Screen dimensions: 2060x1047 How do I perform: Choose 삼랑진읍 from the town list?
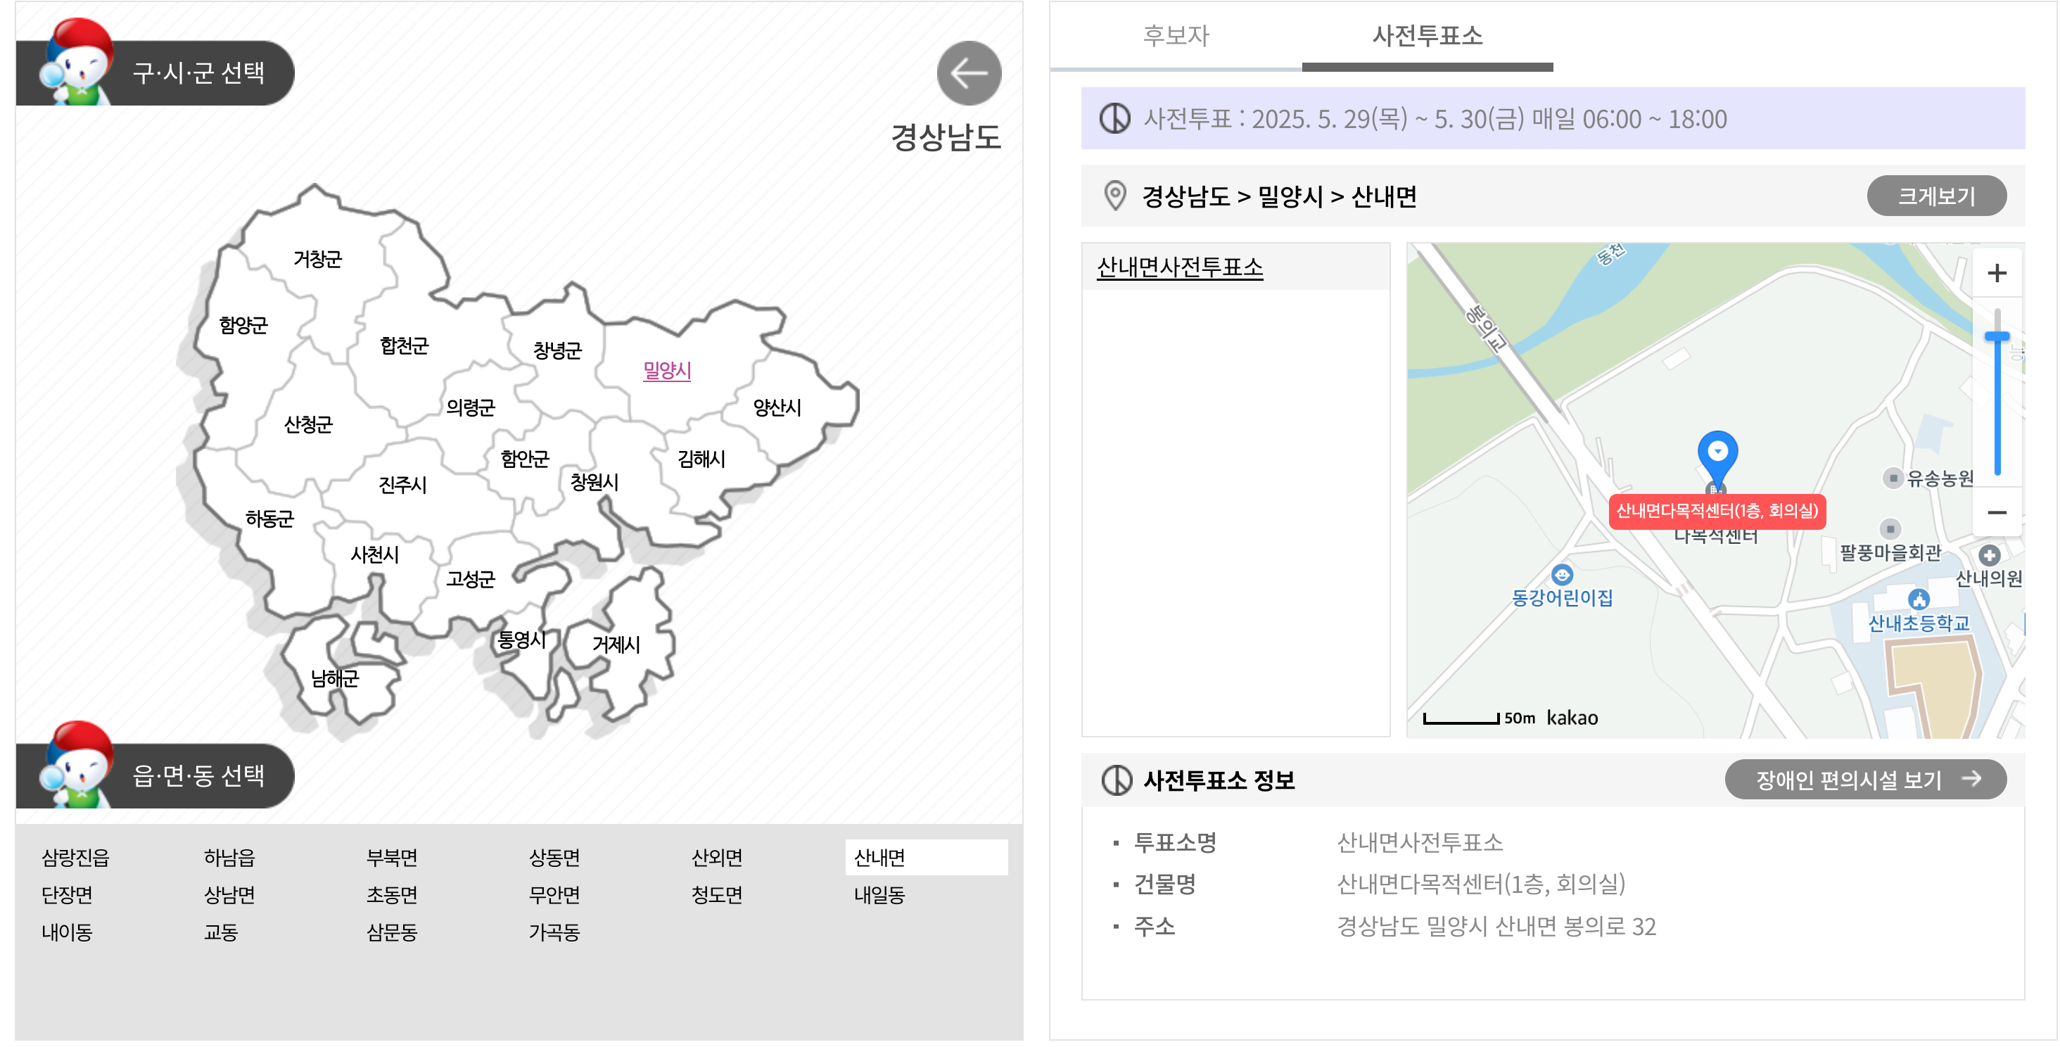[x=75, y=859]
